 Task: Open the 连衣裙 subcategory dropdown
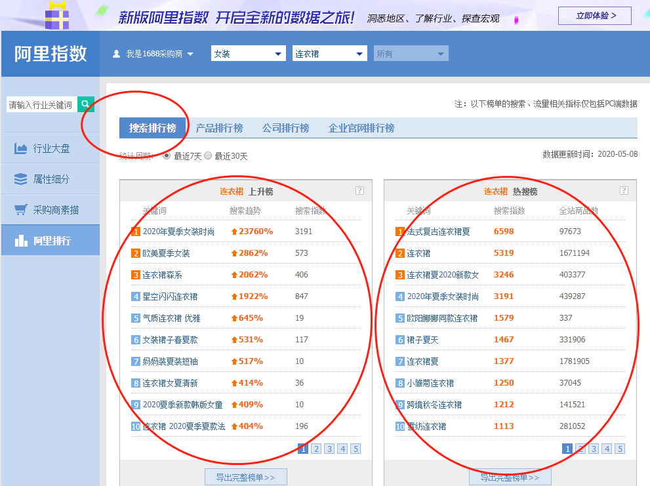pos(329,54)
